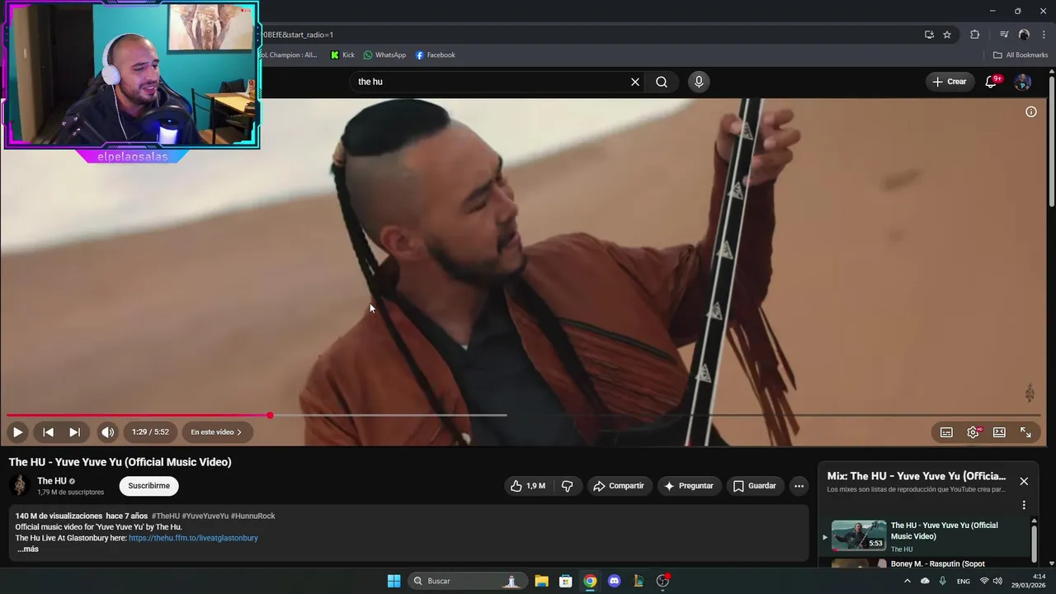
Task: Open Chrome media controls icon
Action: pos(1003,35)
